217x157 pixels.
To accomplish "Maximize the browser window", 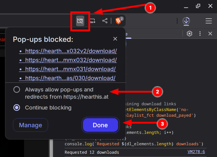I will [198, 6].
